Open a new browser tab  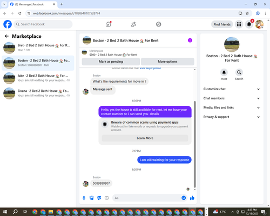point(62,4)
